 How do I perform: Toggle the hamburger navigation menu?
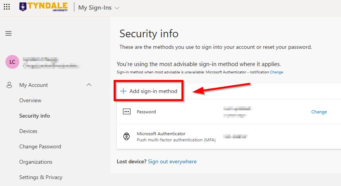point(8,33)
